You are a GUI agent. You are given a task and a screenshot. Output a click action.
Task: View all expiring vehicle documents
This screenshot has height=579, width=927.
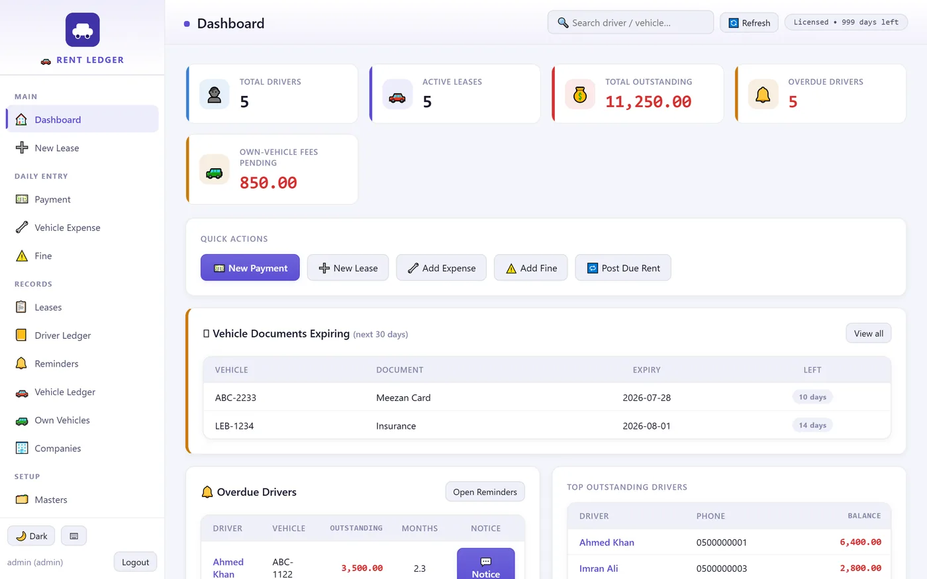coord(869,333)
